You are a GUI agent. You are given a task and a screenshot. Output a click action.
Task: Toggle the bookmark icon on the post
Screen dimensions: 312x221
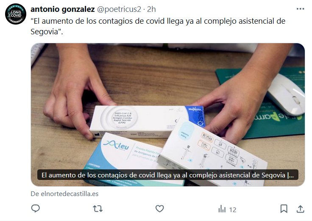pos(284,209)
